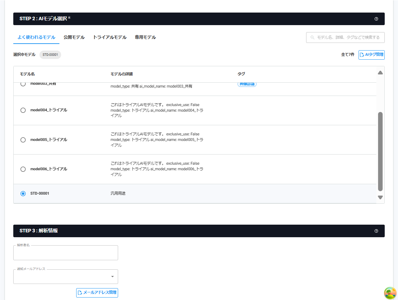Click the scroll-down arrow of the model list
This screenshot has width=398, height=300.
click(380, 197)
